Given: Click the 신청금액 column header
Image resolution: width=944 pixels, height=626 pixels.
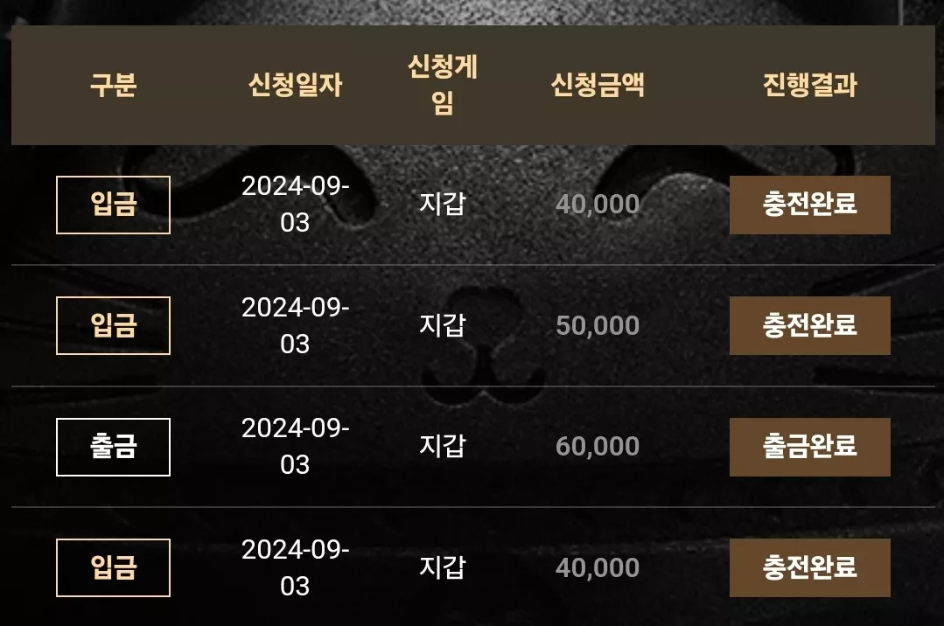Looking at the screenshot, I should [x=598, y=85].
